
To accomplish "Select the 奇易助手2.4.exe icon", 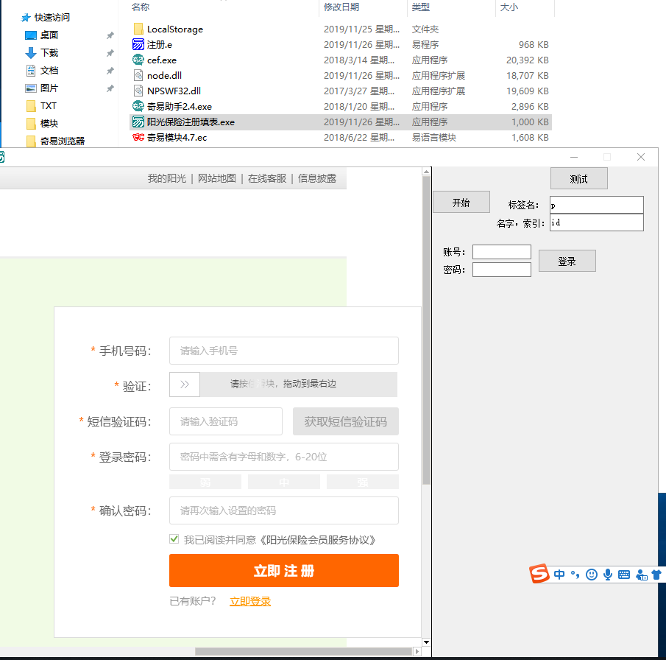I will (138, 106).
